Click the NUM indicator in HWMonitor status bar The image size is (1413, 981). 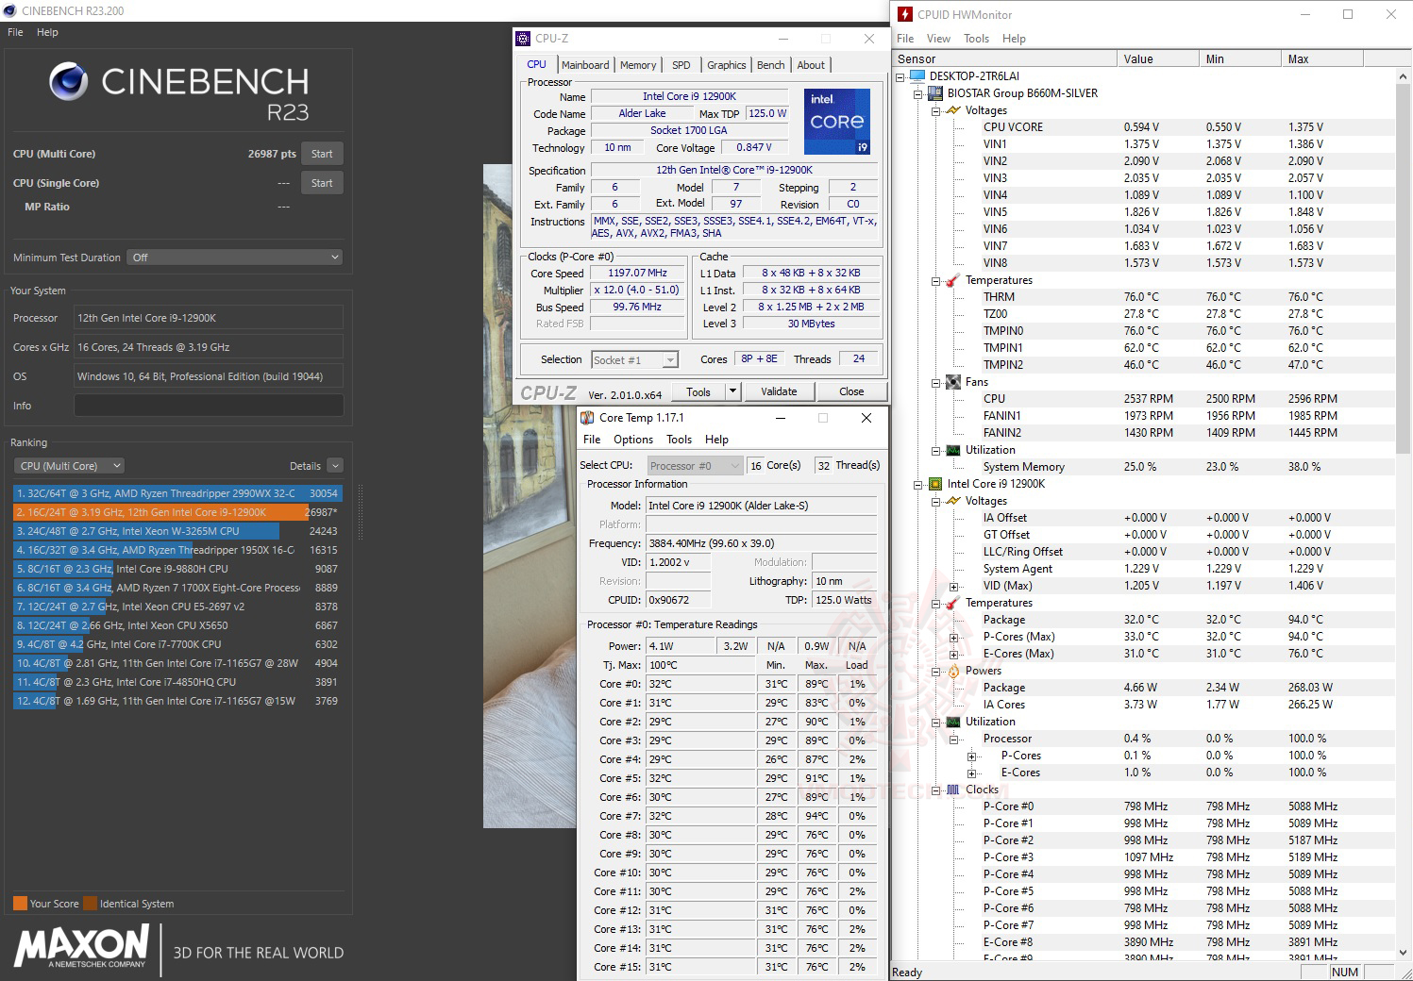pos(1345,973)
